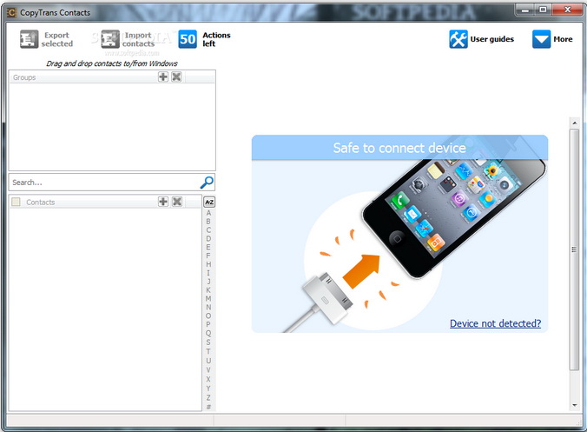587x432 pixels.
Task: Jump to letter H in index
Action: (208, 264)
